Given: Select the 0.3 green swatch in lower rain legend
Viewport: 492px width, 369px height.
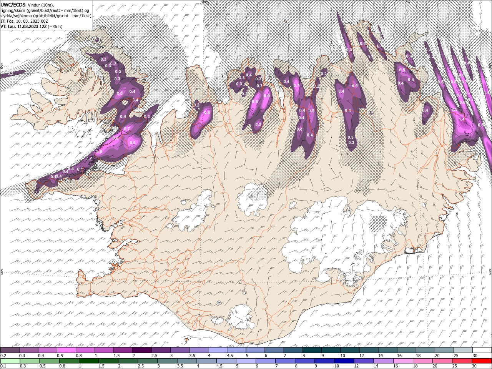Looking at the screenshot, I should pos(29,361).
